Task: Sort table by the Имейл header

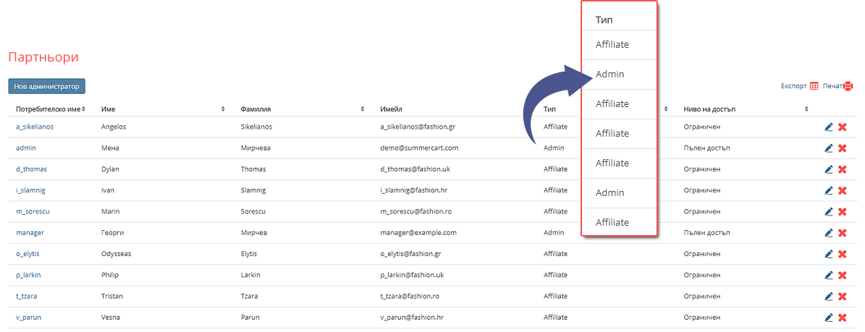Action: pos(391,109)
